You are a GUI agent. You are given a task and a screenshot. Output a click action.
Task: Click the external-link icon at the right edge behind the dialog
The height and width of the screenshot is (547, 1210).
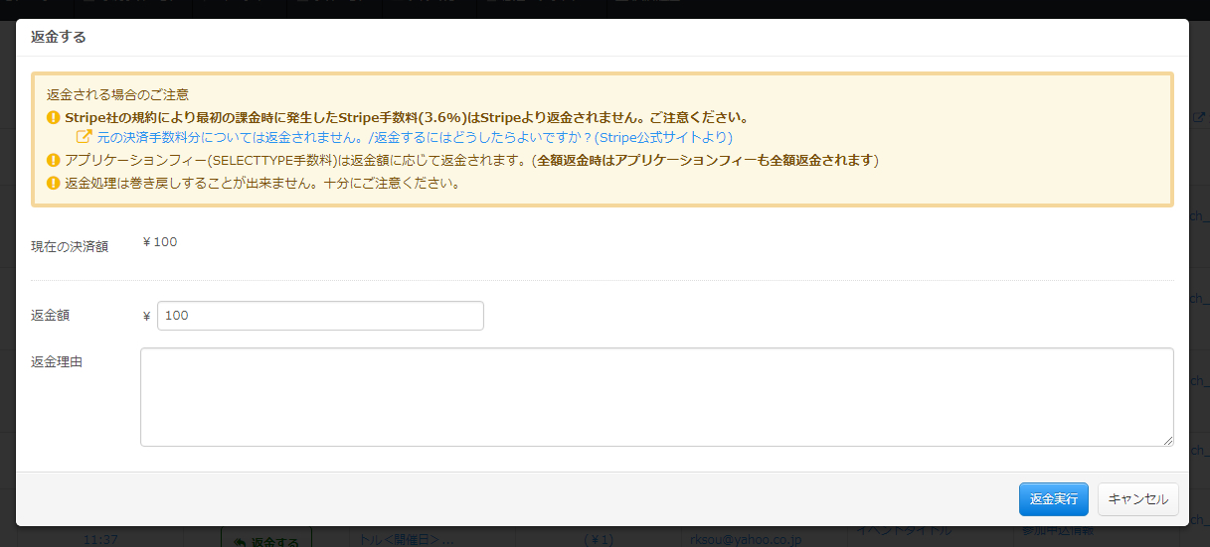click(1198, 117)
